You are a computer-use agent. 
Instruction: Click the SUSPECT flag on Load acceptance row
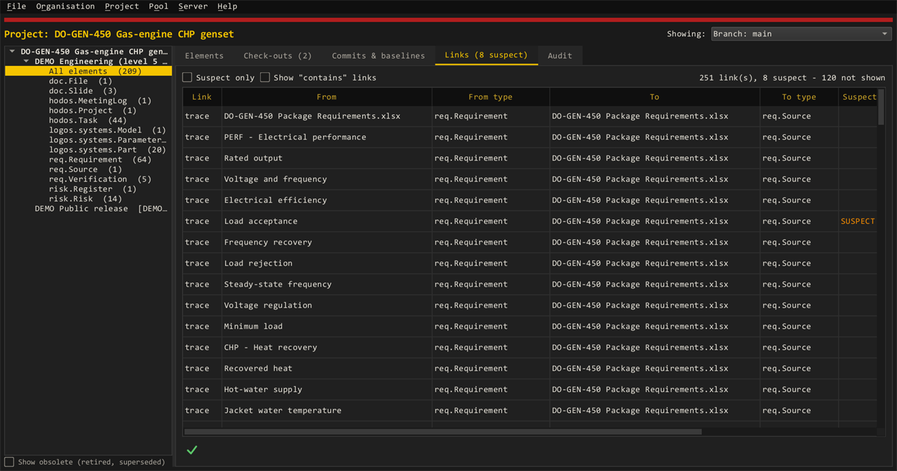pyautogui.click(x=858, y=221)
